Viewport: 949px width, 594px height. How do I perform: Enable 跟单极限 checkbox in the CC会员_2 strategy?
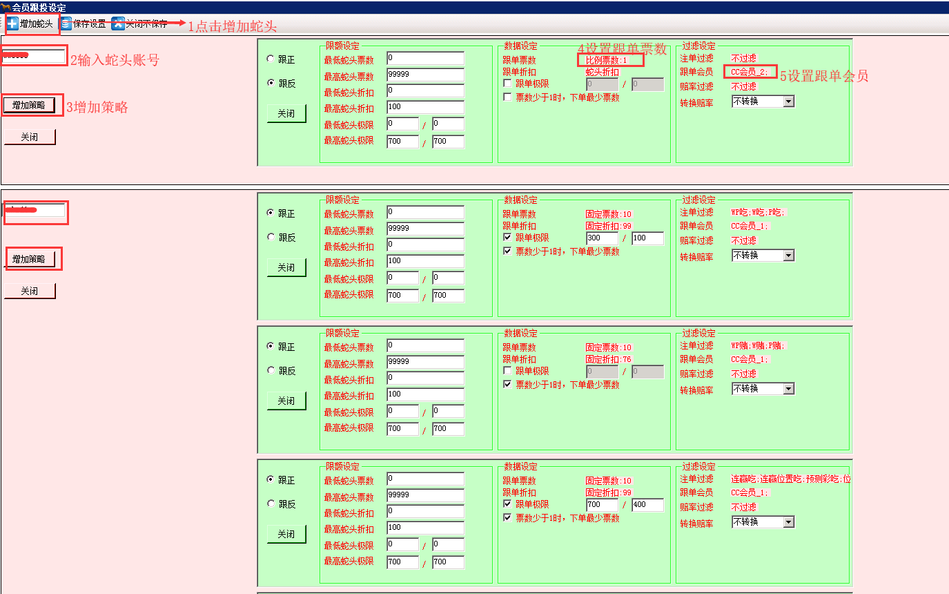click(x=508, y=84)
